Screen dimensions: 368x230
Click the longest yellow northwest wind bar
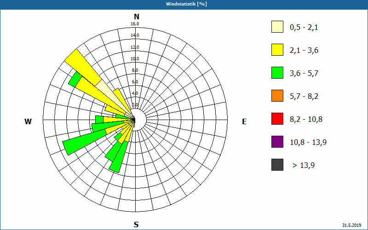(82, 67)
